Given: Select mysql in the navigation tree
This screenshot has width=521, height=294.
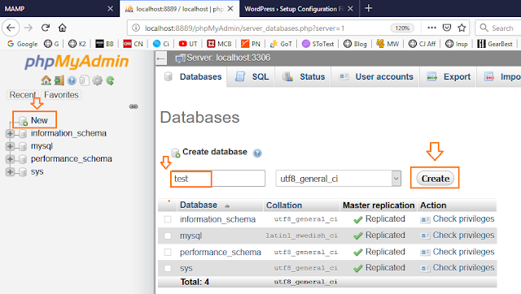Looking at the screenshot, I should pos(42,146).
